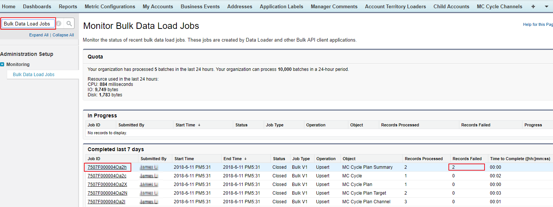Open job 7507F000004Oa2c link

(x=107, y=176)
